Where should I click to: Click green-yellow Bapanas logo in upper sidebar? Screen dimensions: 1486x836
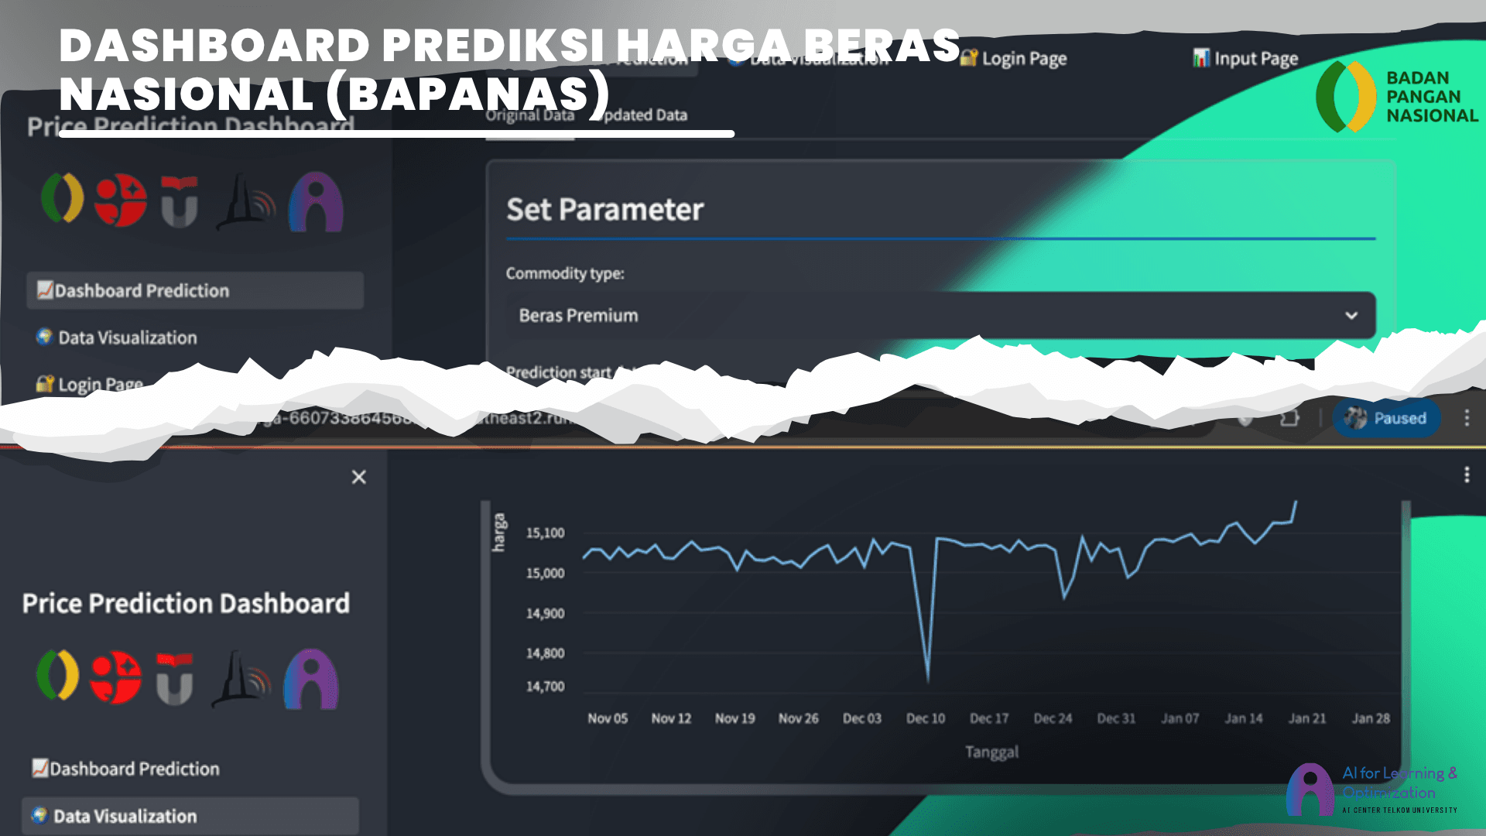[63, 198]
